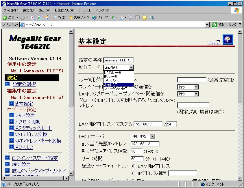Choose NATルータ in the open dropdown
244x188 pixels.
[112, 73]
